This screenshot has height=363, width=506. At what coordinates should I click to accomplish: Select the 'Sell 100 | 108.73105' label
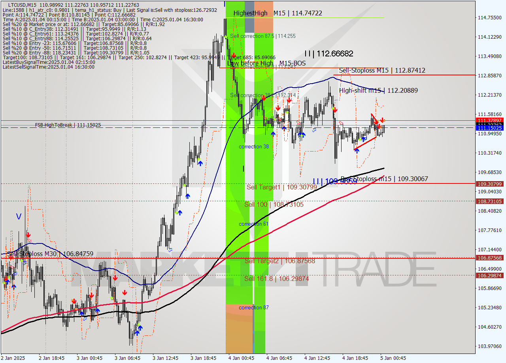(x=274, y=204)
